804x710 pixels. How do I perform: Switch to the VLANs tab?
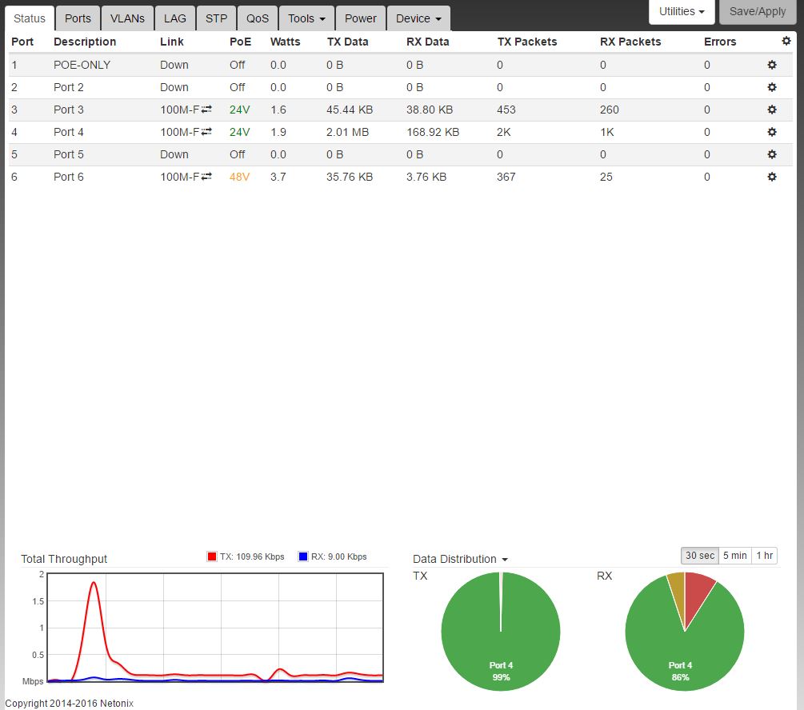click(127, 18)
